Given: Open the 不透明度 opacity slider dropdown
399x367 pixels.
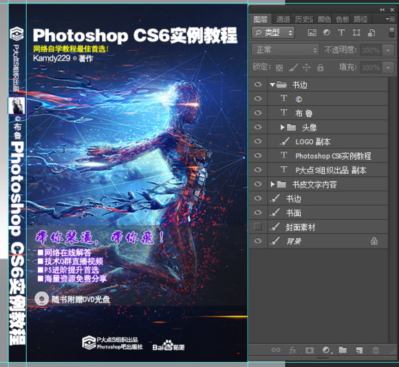Looking at the screenshot, I should [388, 50].
